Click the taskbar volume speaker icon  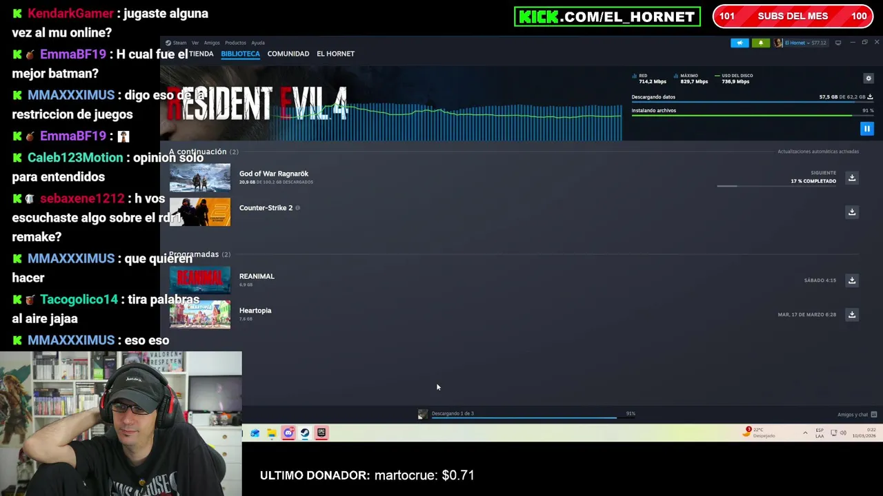click(x=843, y=433)
